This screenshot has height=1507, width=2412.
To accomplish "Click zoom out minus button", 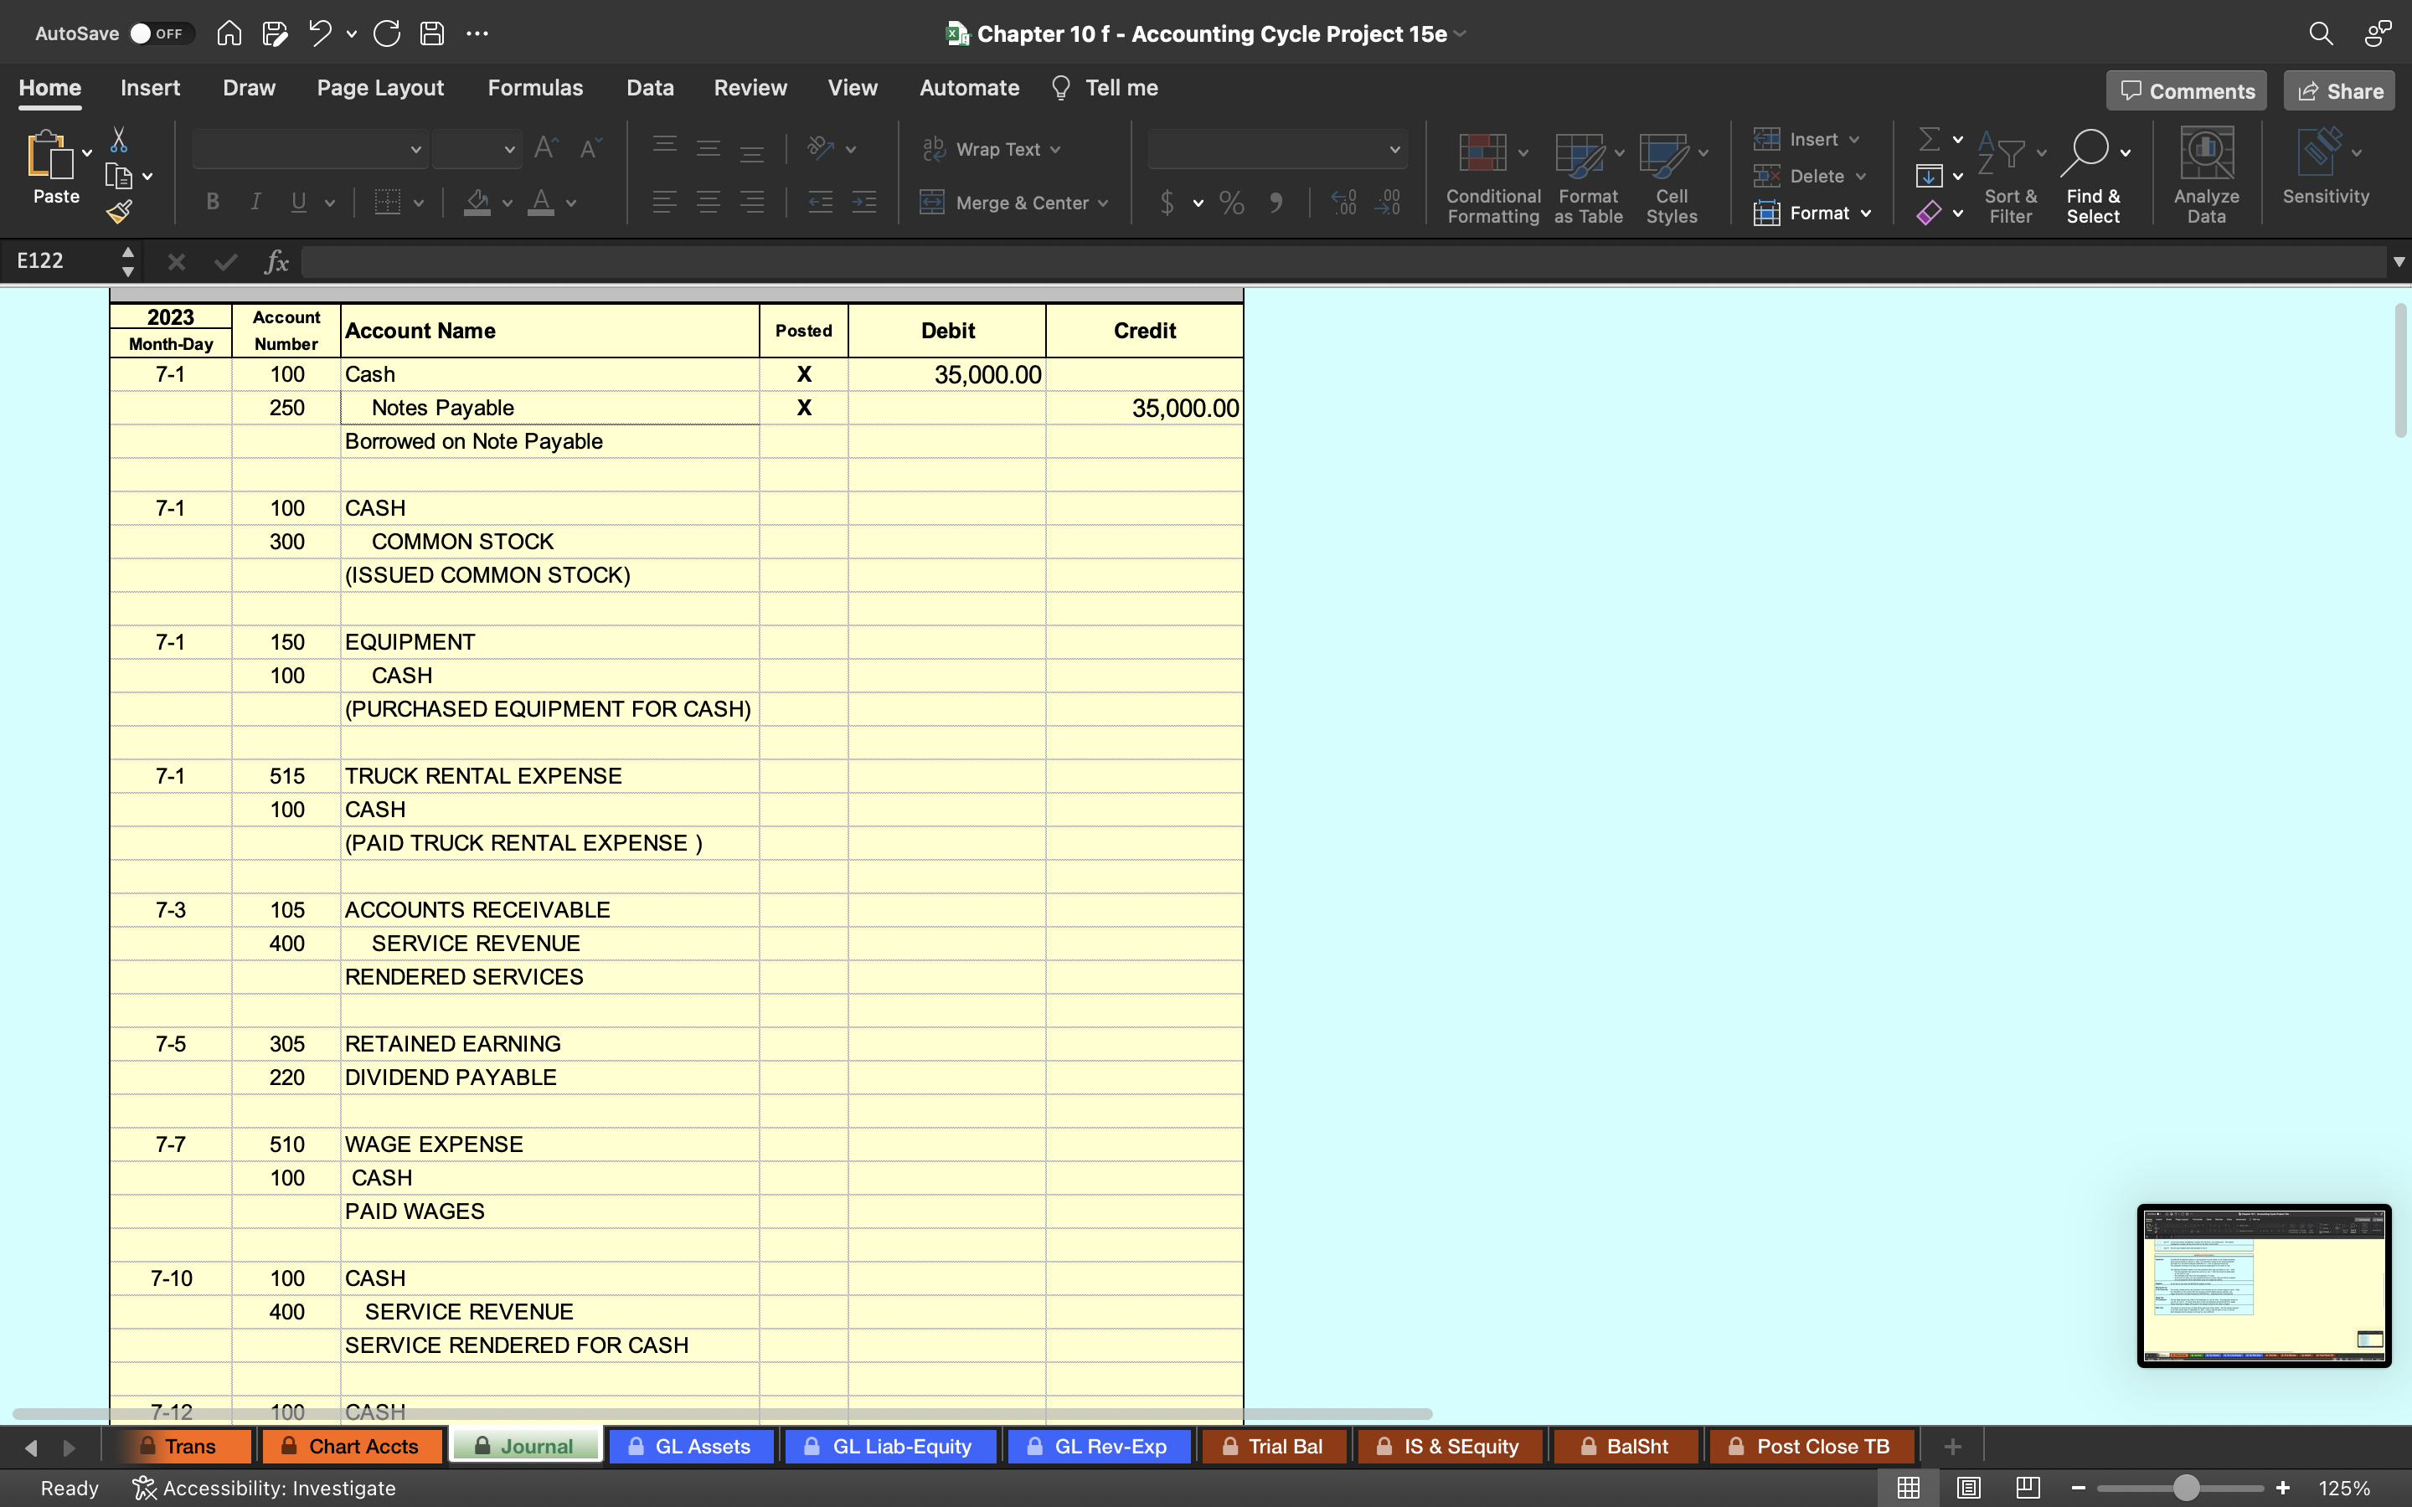I will coord(2078,1488).
